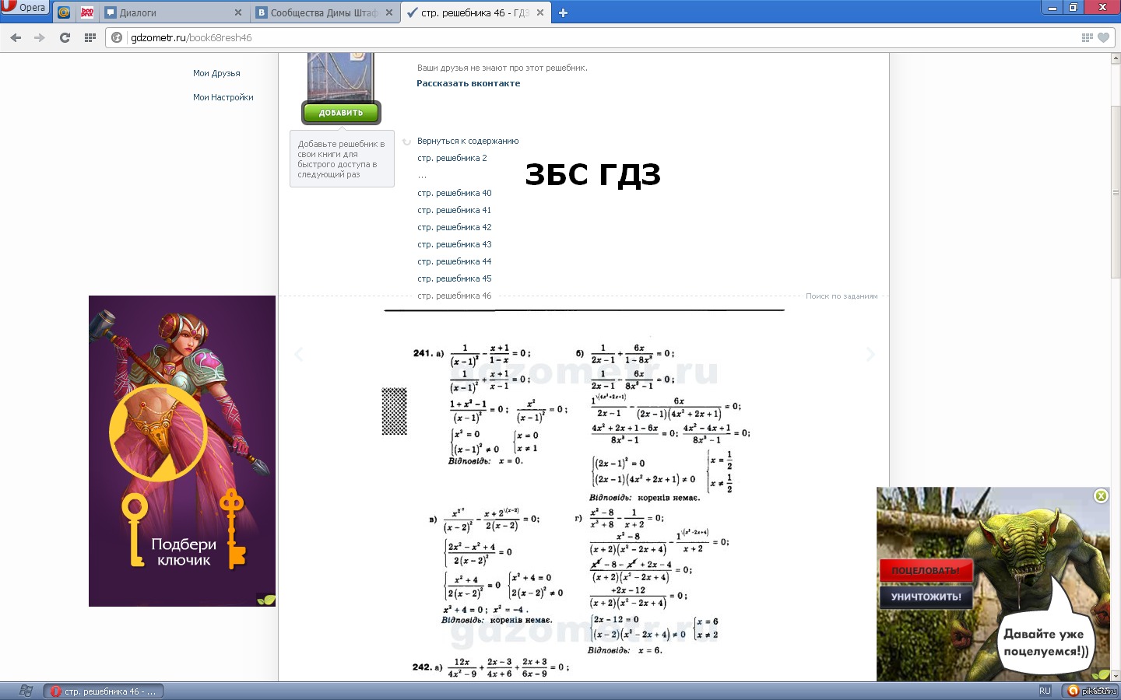Viewport: 1121px width, 700px height.
Task: Click the Рассказать вконтакте link
Action: (468, 83)
